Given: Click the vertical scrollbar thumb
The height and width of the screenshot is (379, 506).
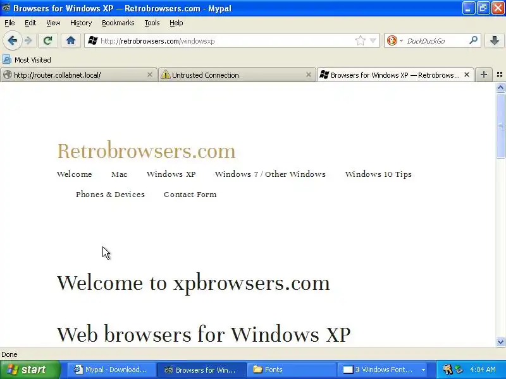Looking at the screenshot, I should click(x=500, y=125).
